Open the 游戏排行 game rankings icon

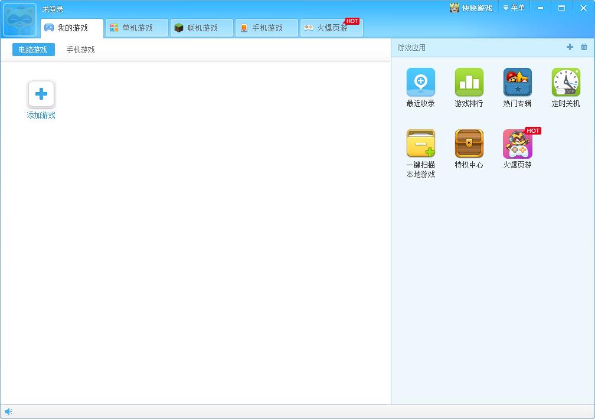[x=469, y=83]
